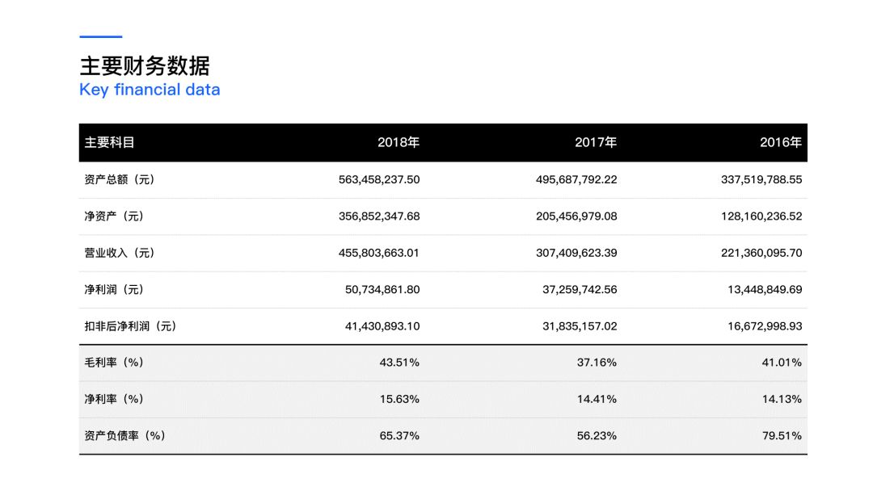Select the 205,456,979.08 net assets cell
Viewport: 873px width, 491px height.
(x=576, y=216)
